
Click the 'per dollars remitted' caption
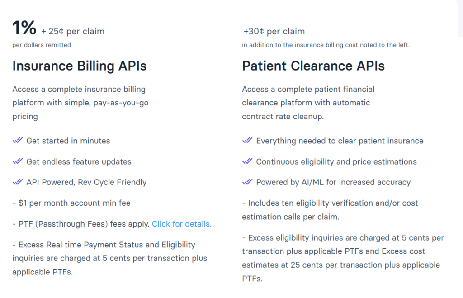point(42,45)
